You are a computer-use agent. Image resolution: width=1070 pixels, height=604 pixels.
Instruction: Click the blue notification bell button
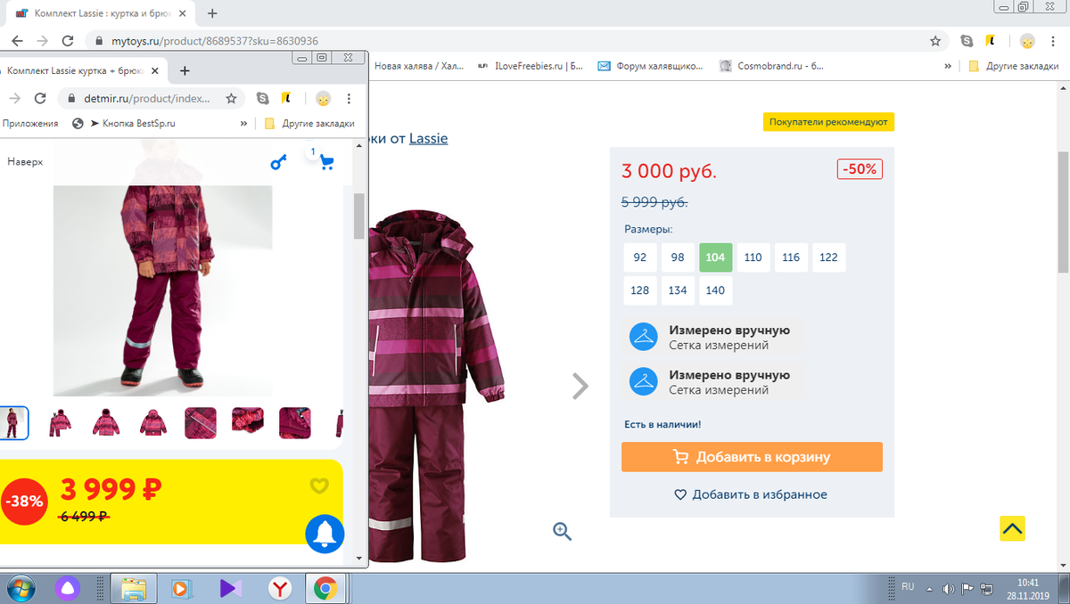click(325, 533)
